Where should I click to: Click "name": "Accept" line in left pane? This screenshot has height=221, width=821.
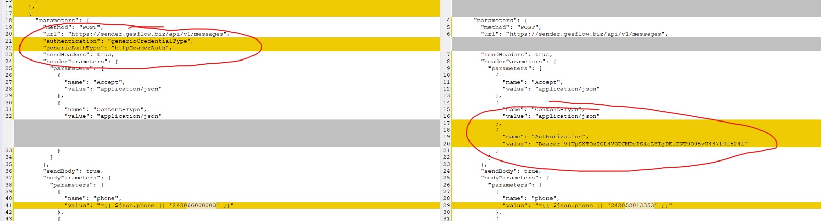94,82
